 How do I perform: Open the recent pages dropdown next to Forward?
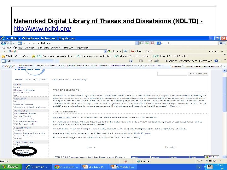coord(14,43)
